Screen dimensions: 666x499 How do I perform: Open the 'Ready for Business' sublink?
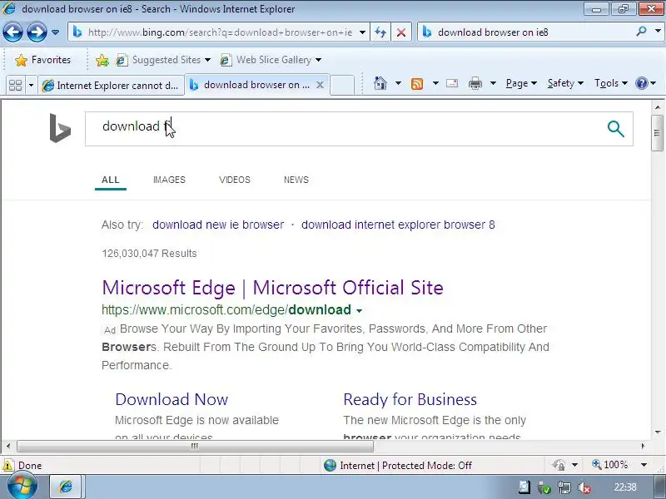click(410, 400)
